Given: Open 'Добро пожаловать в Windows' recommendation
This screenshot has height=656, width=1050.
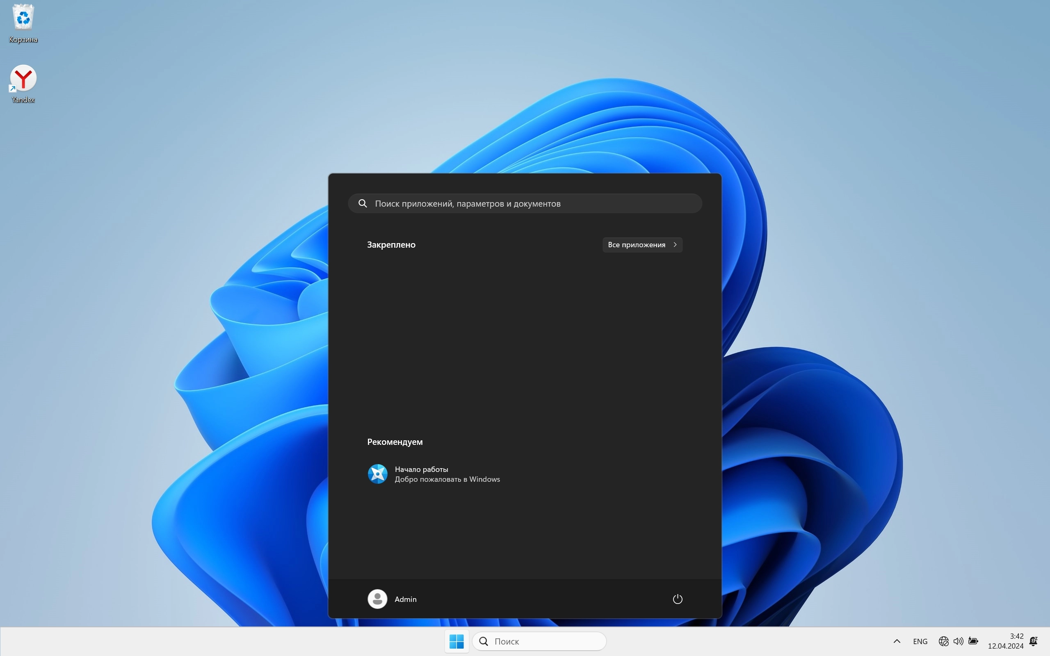Looking at the screenshot, I should [x=447, y=479].
